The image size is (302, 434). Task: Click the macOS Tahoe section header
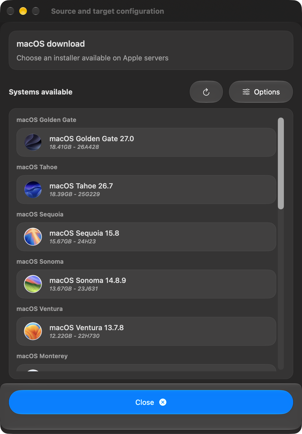tap(37, 167)
